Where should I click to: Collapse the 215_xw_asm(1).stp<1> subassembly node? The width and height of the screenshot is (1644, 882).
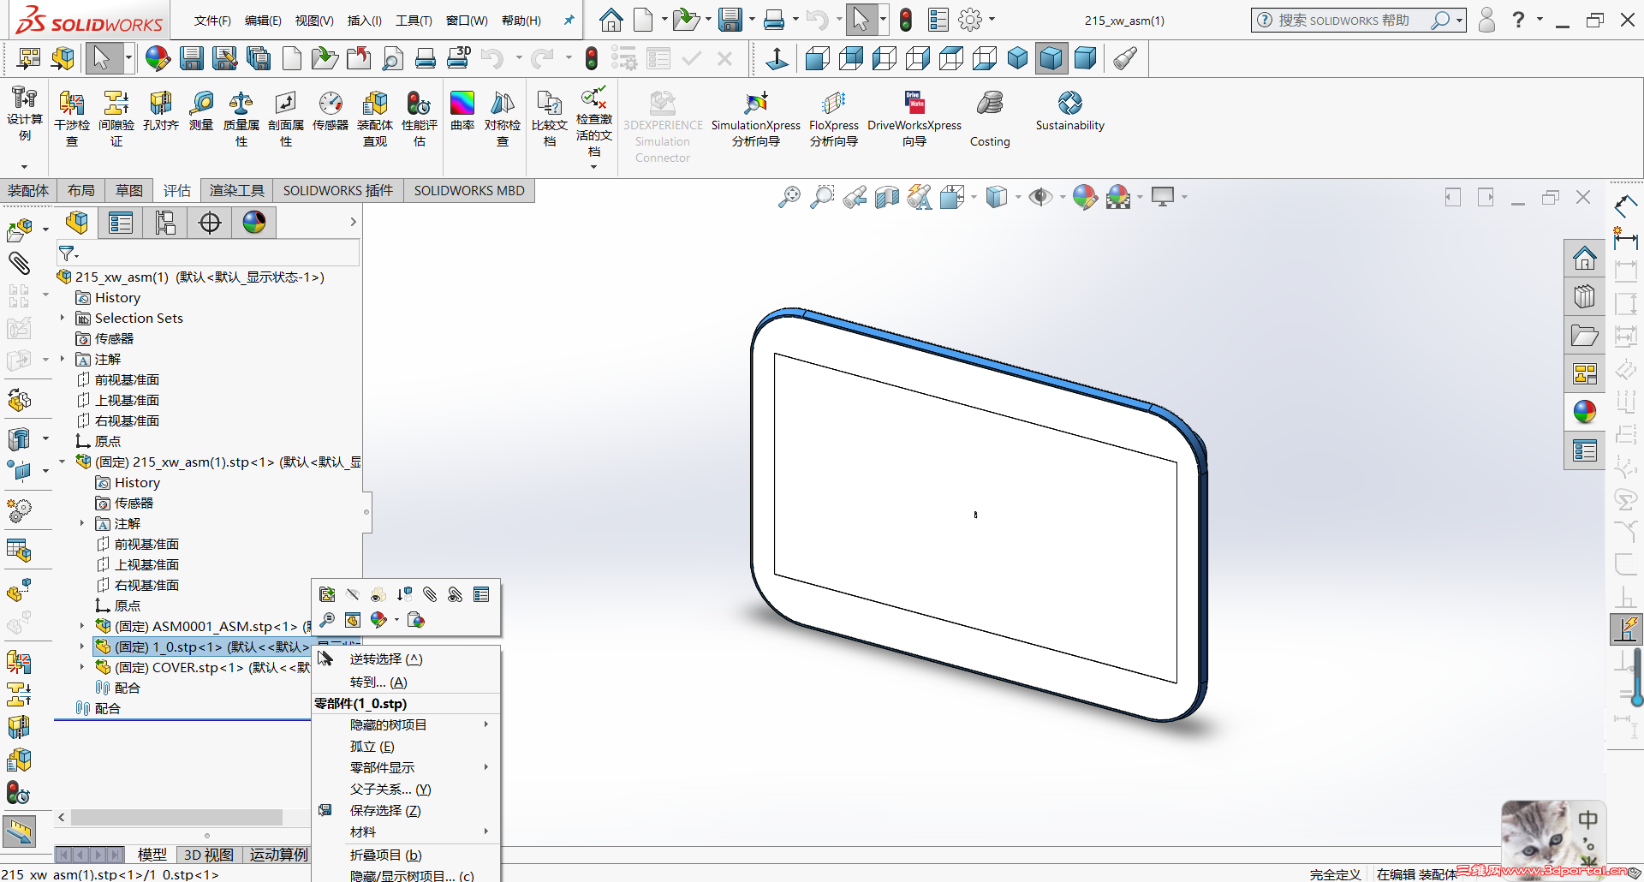63,462
